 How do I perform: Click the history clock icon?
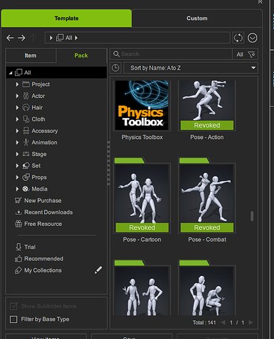click(116, 68)
